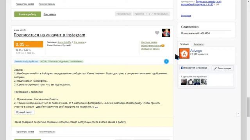Open the title 'Подписаться на аккаунт в instagram'
250x140 pixels.
point(50,35)
